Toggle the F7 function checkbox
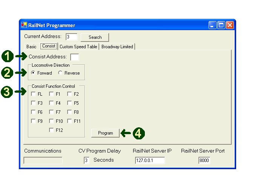 (x=51, y=112)
